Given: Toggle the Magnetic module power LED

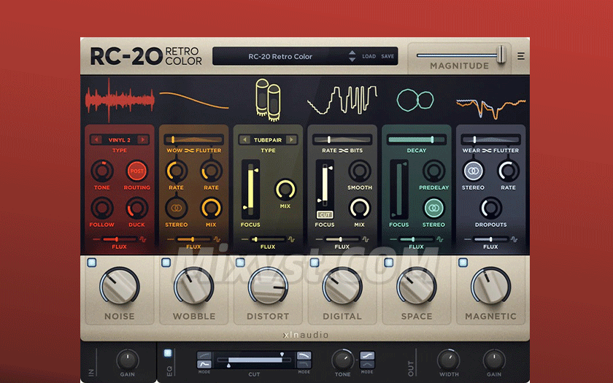Looking at the screenshot, I should point(463,262).
